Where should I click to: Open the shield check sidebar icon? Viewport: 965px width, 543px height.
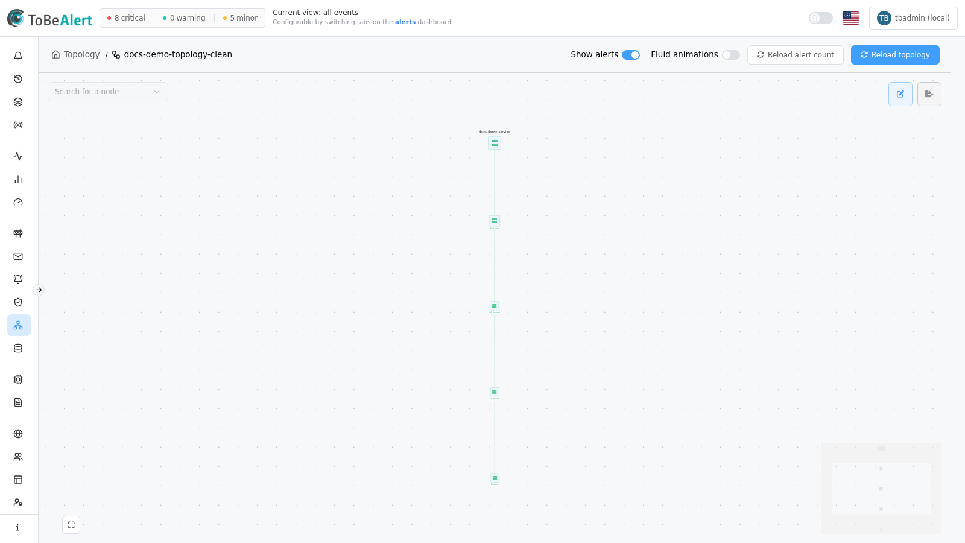(x=18, y=302)
